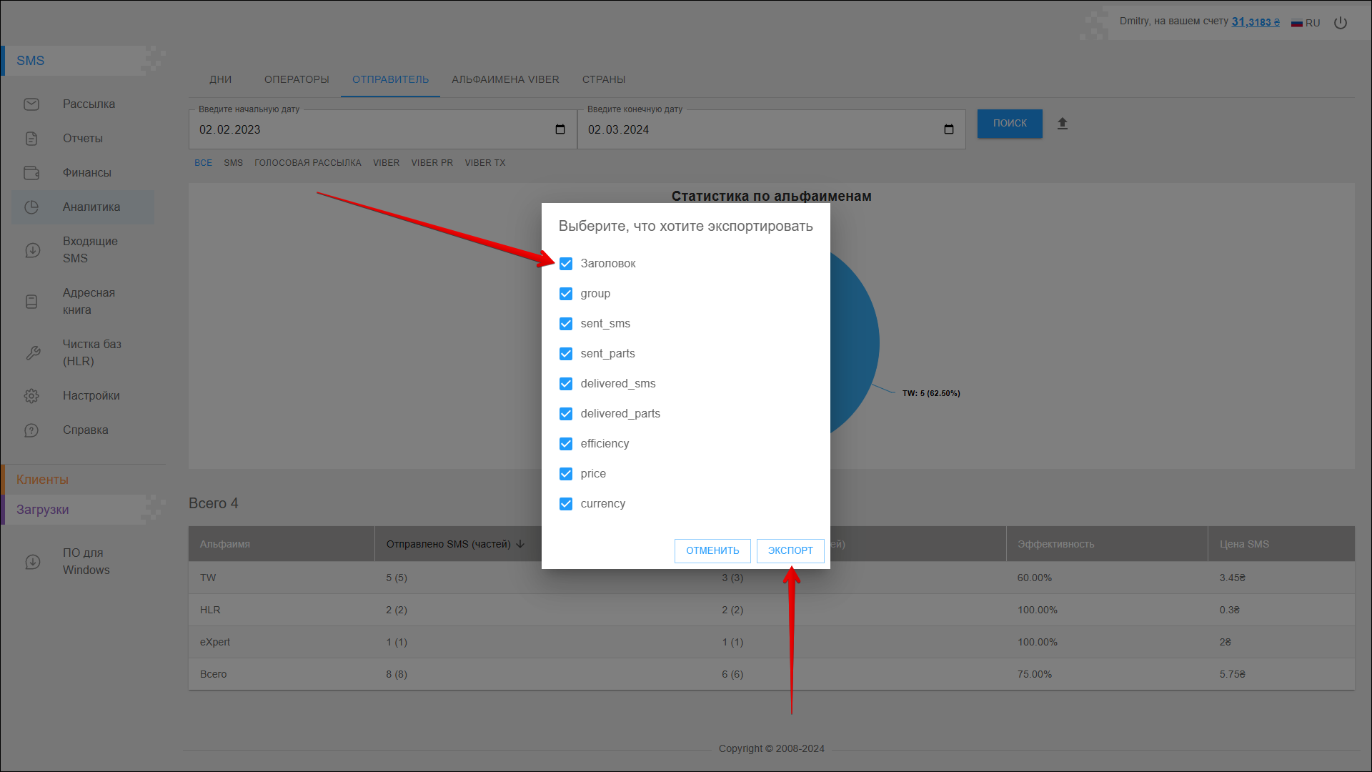The width and height of the screenshot is (1372, 772).
Task: Switch to the Операторы tab
Action: tap(297, 79)
